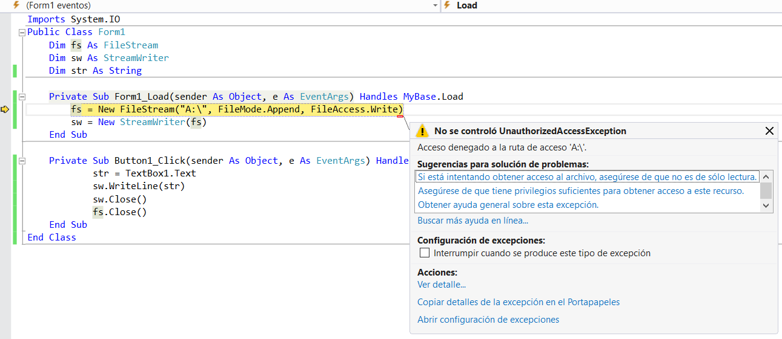Click the 'Imports System.IO' line
782x339 pixels.
(x=74, y=19)
